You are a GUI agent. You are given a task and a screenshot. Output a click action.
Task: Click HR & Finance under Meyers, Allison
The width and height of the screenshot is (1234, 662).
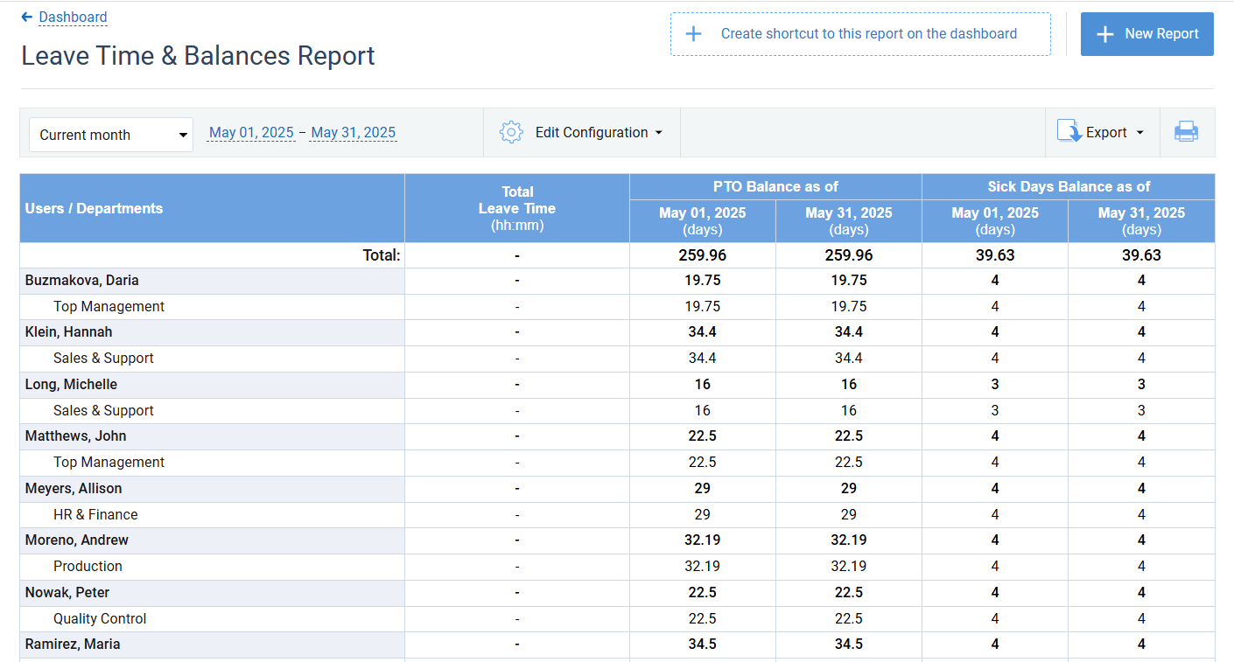95,515
